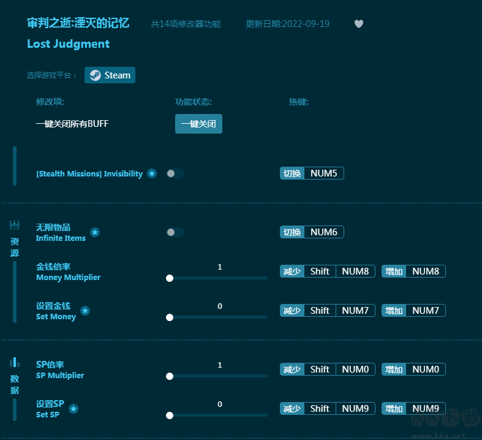The height and width of the screenshot is (440, 482).
Task: Click the 热键 column header
Action: [298, 102]
